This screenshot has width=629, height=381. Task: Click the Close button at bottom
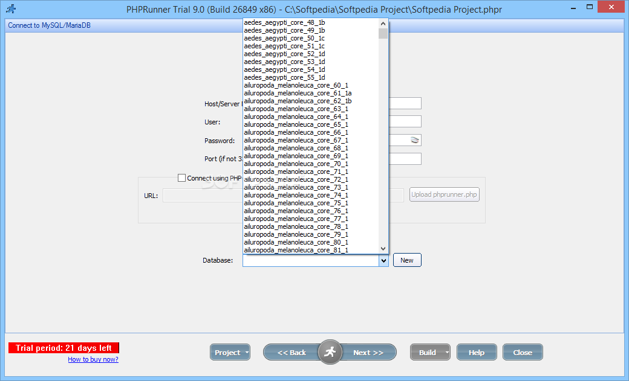[523, 353]
